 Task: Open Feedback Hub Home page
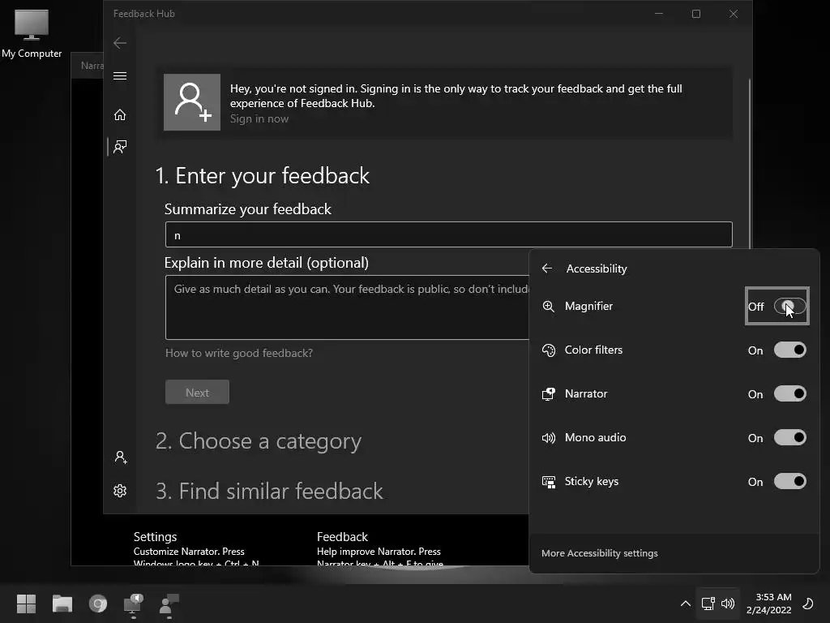click(120, 115)
